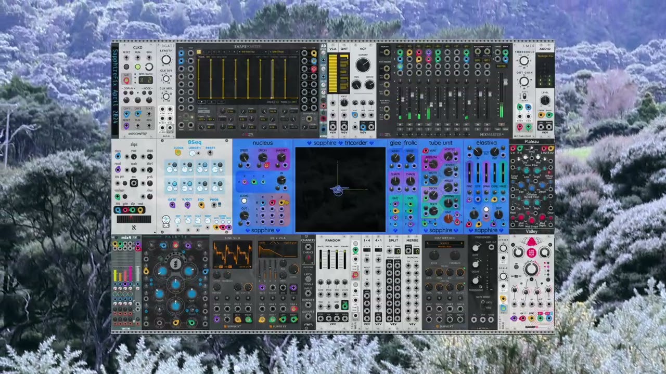666x374 pixels.
Task: Click the tube unit VORTEX knob
Action: click(448, 156)
